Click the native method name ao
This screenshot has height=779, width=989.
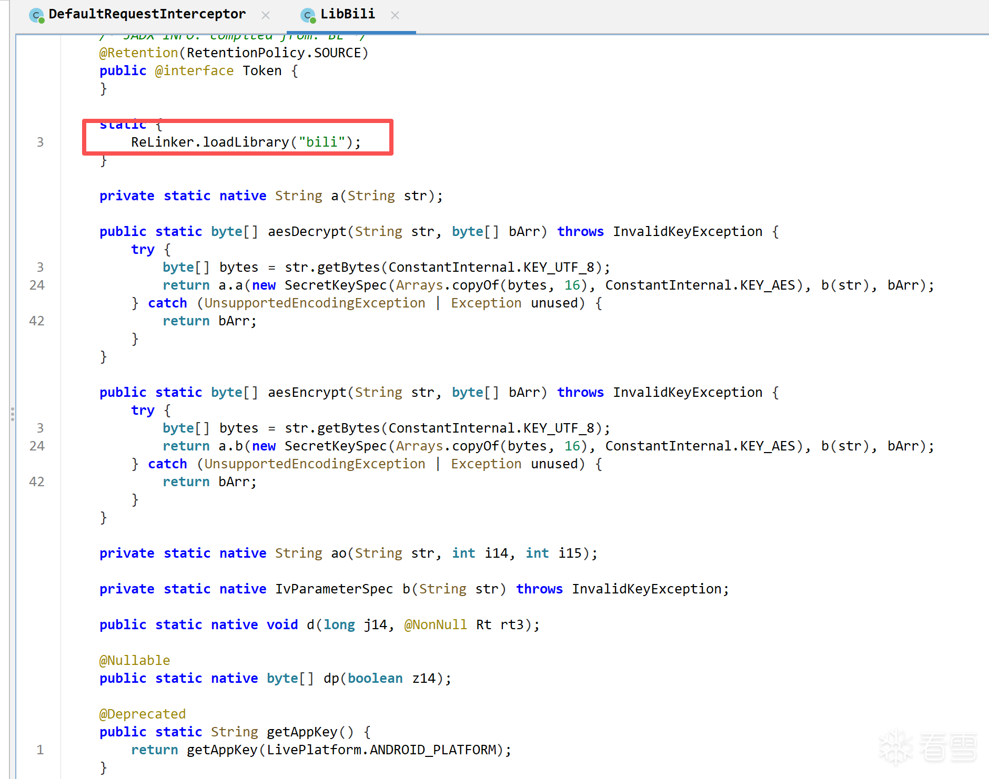pos(339,553)
